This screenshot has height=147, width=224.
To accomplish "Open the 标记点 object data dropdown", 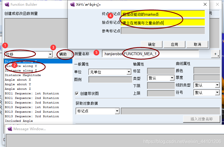I will tap(117, 111).
